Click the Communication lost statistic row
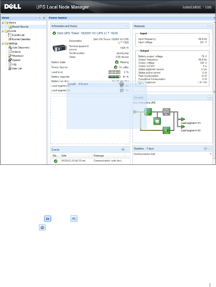216x287 pixels. click(x=172, y=154)
